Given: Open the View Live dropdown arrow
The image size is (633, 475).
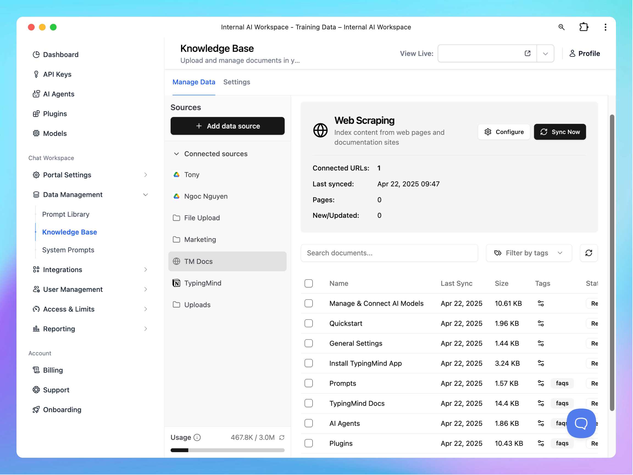Looking at the screenshot, I should click(x=545, y=54).
